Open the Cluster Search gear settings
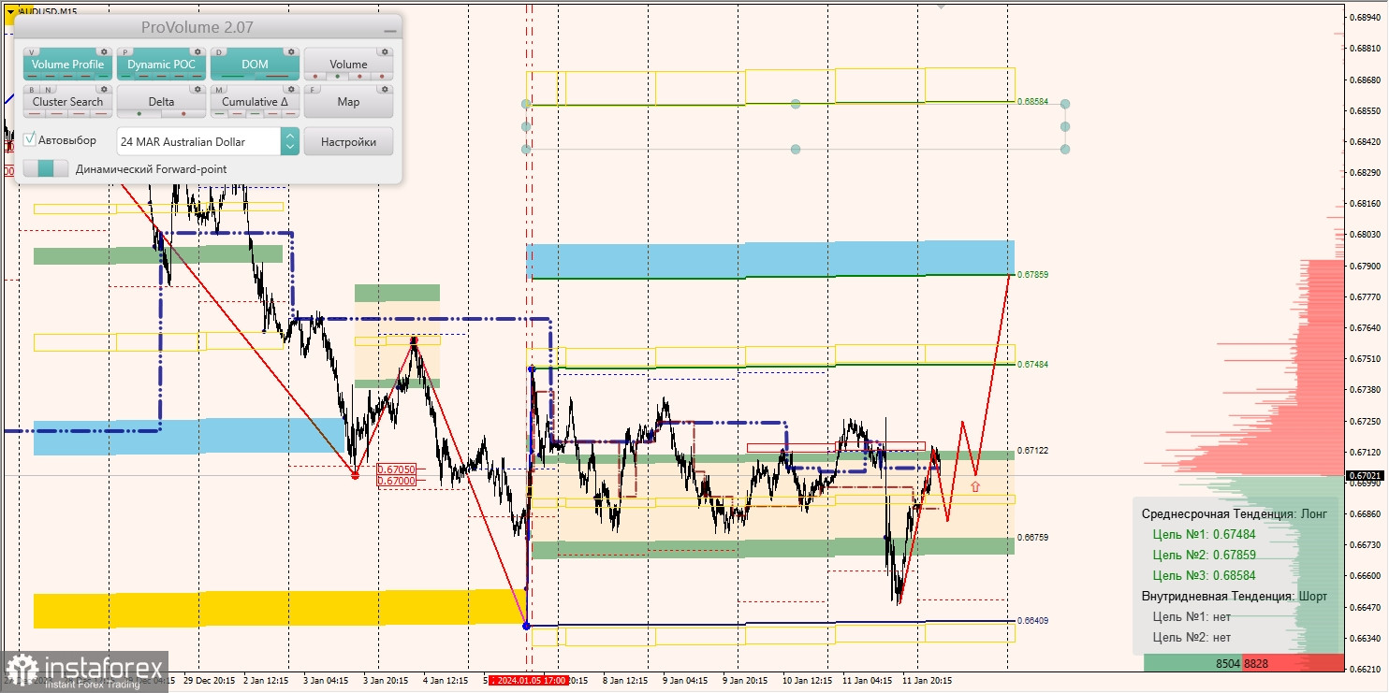1389x693 pixels. (103, 90)
